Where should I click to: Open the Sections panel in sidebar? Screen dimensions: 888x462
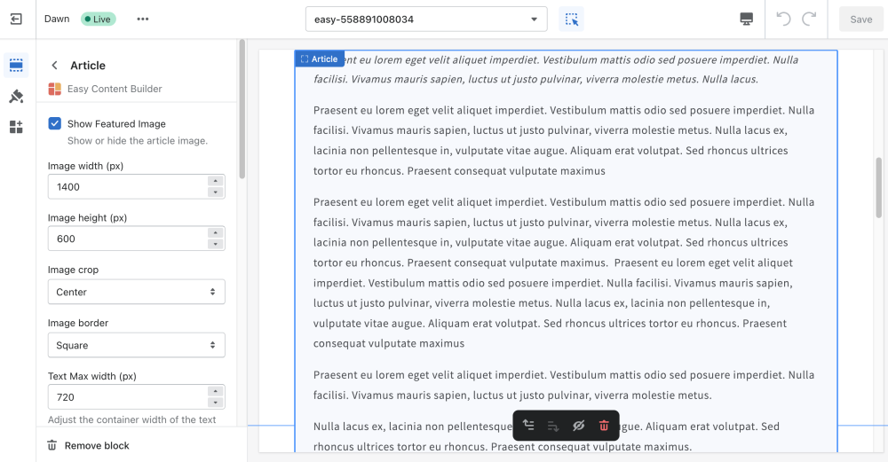pyautogui.click(x=16, y=65)
